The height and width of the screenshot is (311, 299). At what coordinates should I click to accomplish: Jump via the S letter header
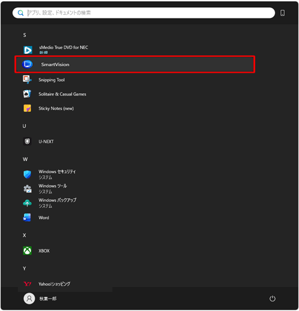[x=25, y=35]
